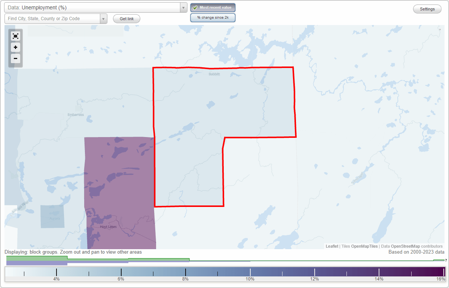449x288 pixels.
Task: Zoom out with the minus map control
Action: tap(15, 59)
